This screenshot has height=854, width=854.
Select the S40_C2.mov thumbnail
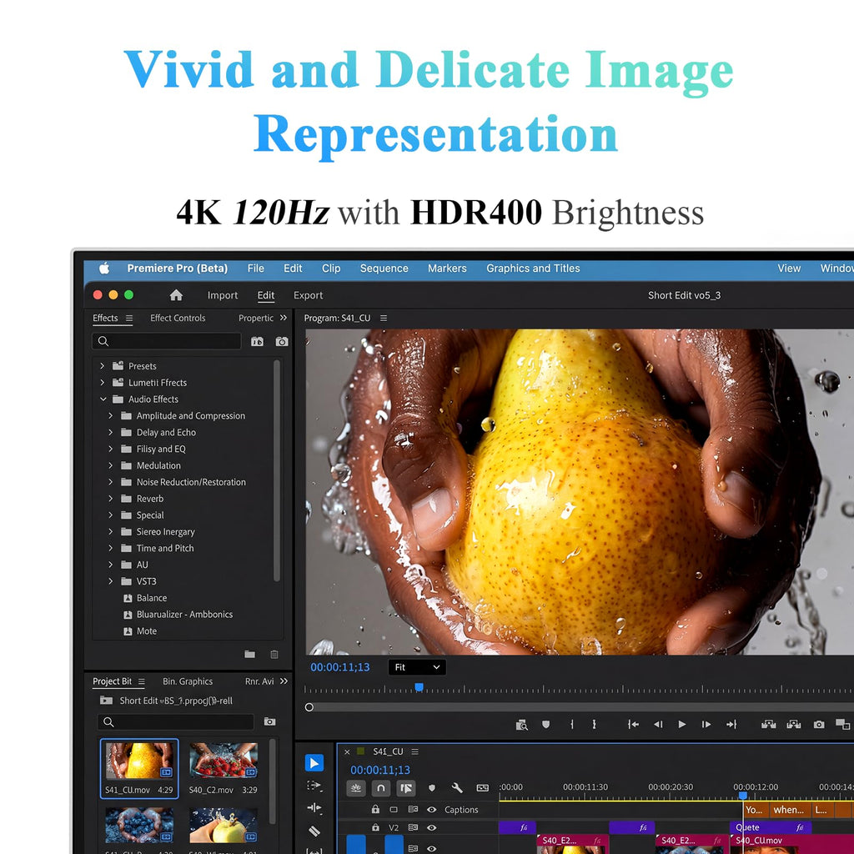point(224,761)
